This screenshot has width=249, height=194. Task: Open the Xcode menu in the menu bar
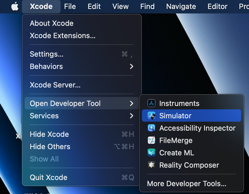tap(41, 6)
